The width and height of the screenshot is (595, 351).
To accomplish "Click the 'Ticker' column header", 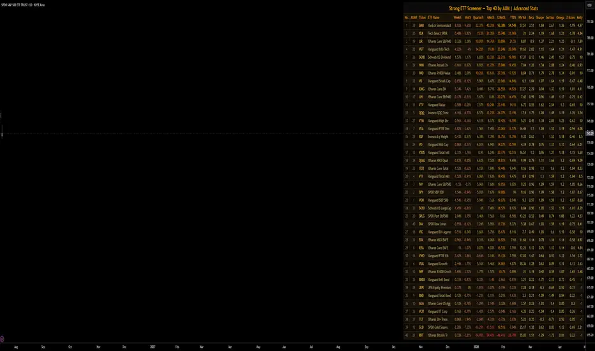I will [x=422, y=17].
